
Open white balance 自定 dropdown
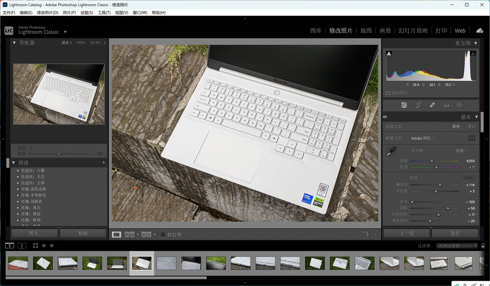click(461, 150)
